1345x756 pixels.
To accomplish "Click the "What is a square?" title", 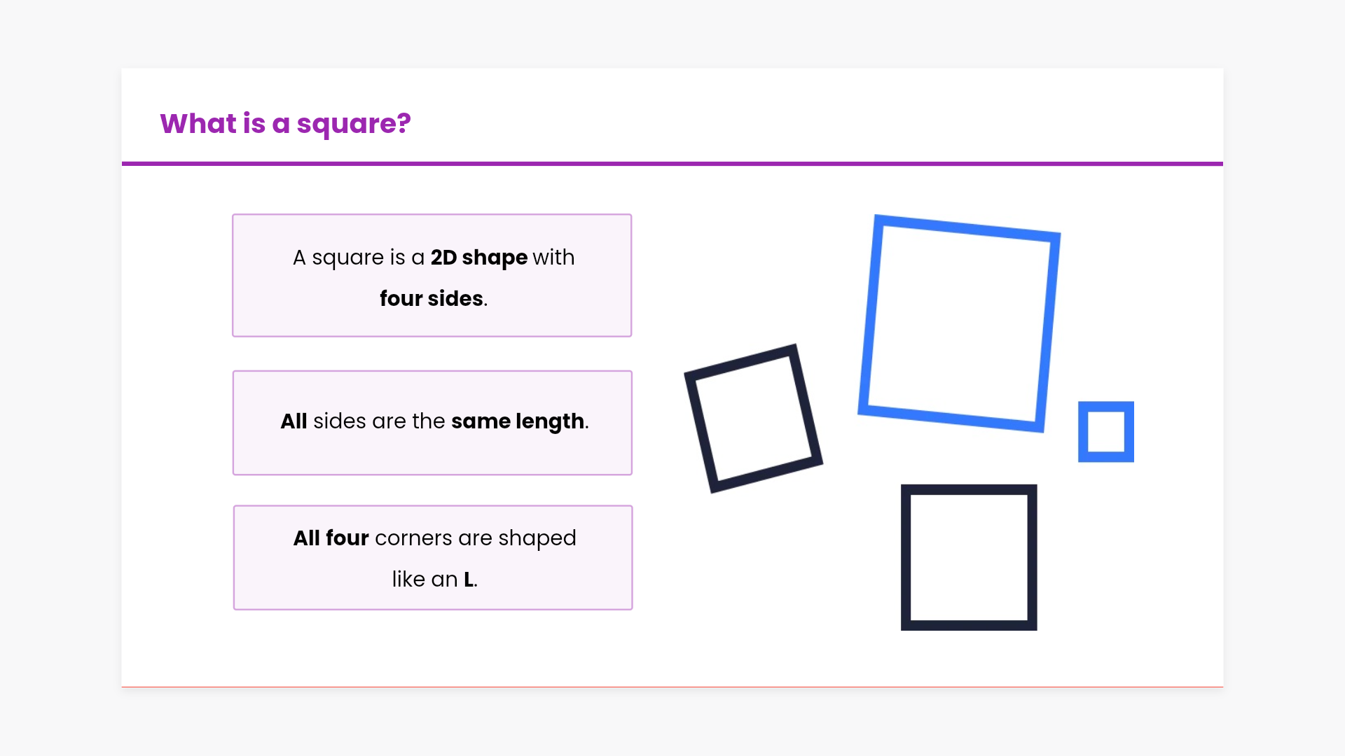I will [285, 124].
